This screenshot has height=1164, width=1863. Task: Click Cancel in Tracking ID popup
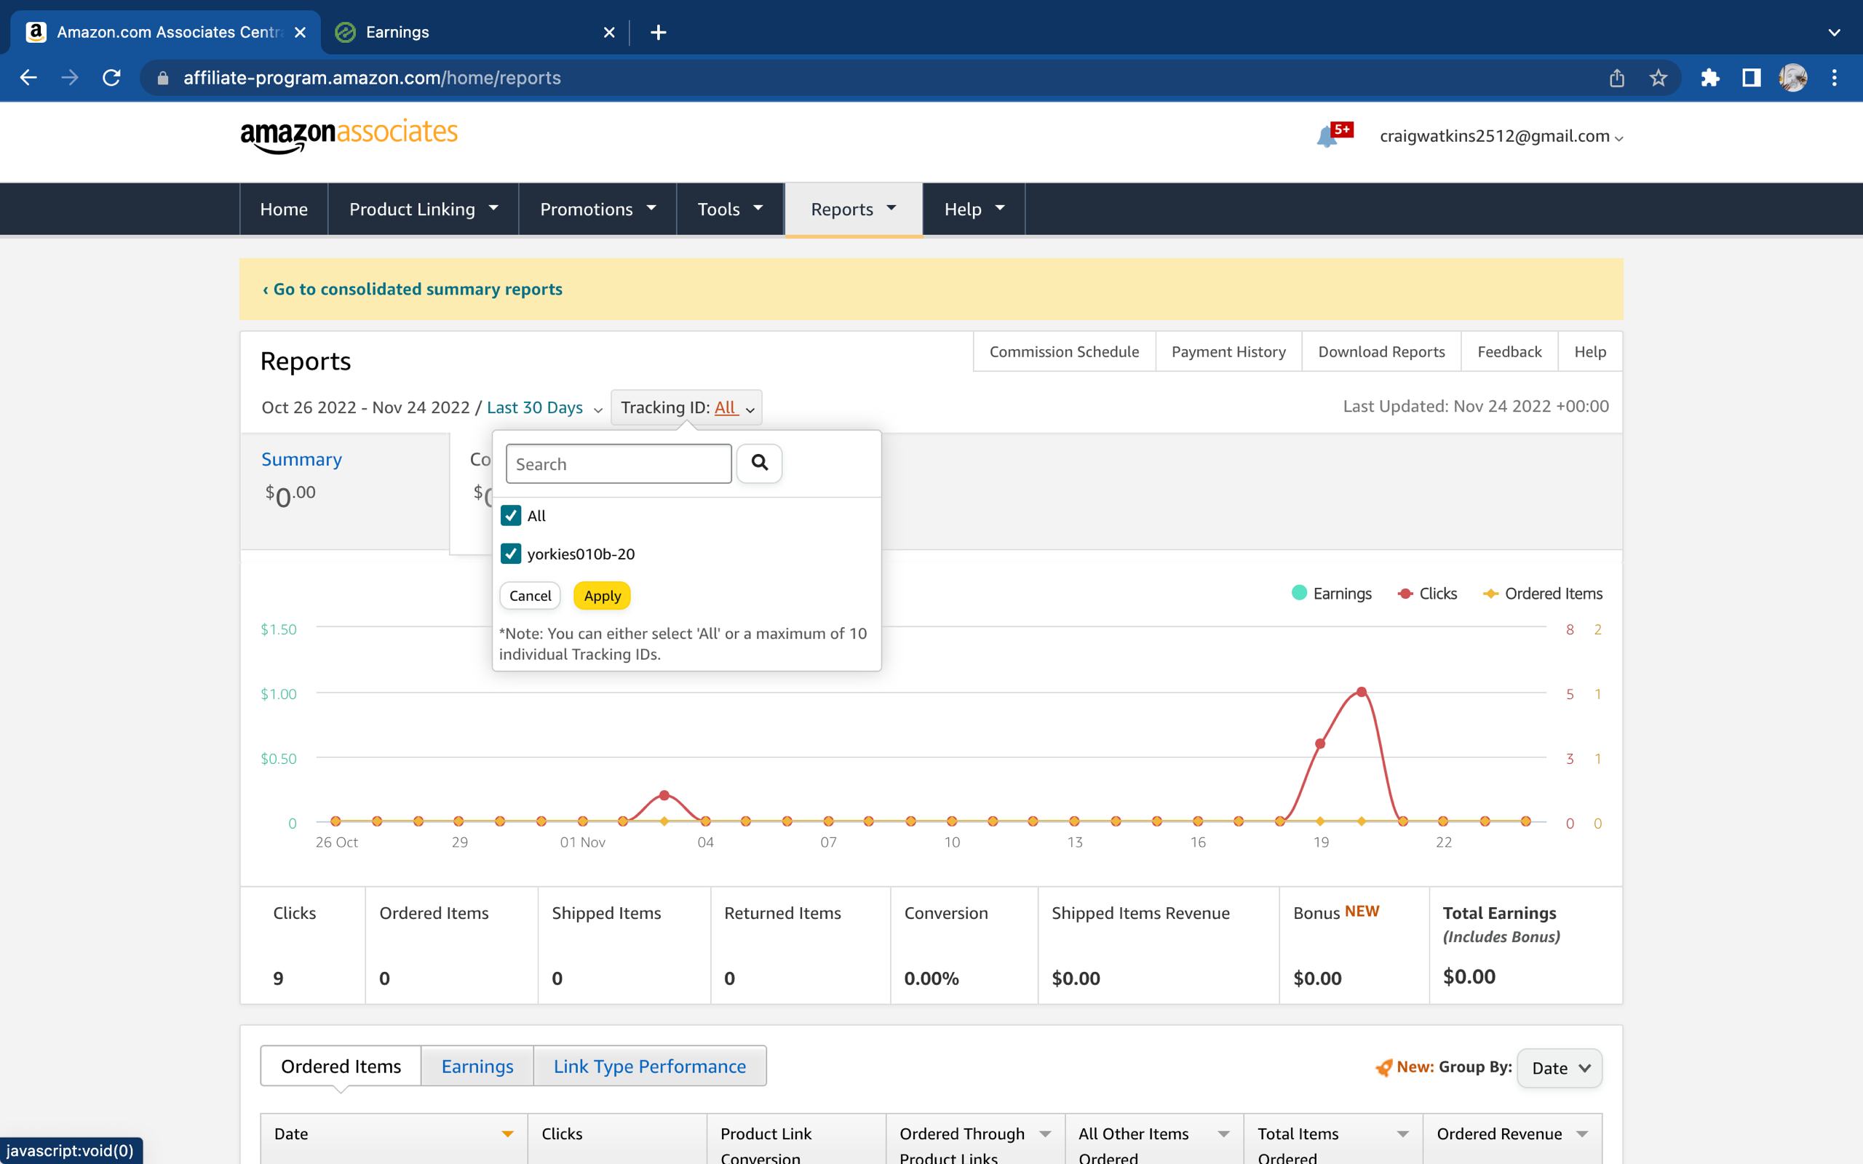coord(530,596)
